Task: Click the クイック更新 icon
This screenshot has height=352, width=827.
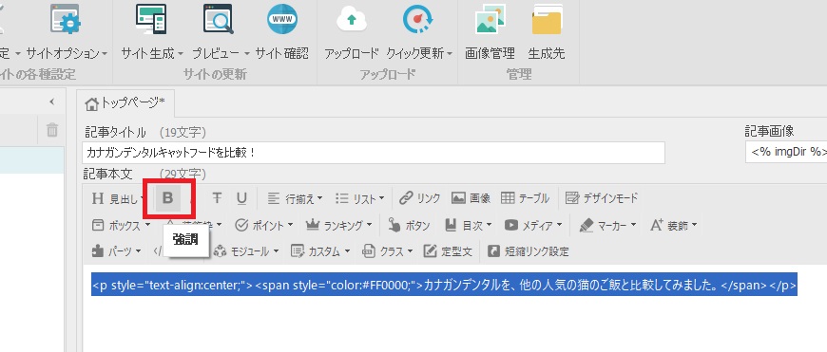Action: tap(417, 20)
